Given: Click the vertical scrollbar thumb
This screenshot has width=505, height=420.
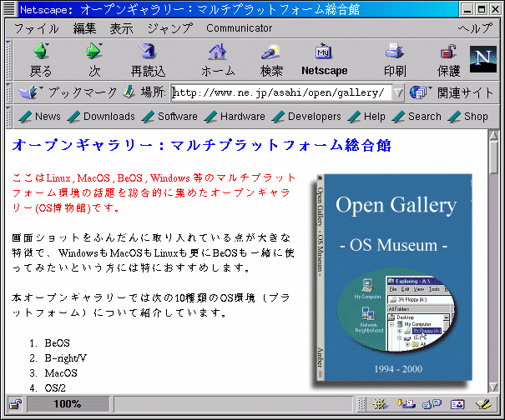Looking at the screenshot, I should (x=493, y=157).
